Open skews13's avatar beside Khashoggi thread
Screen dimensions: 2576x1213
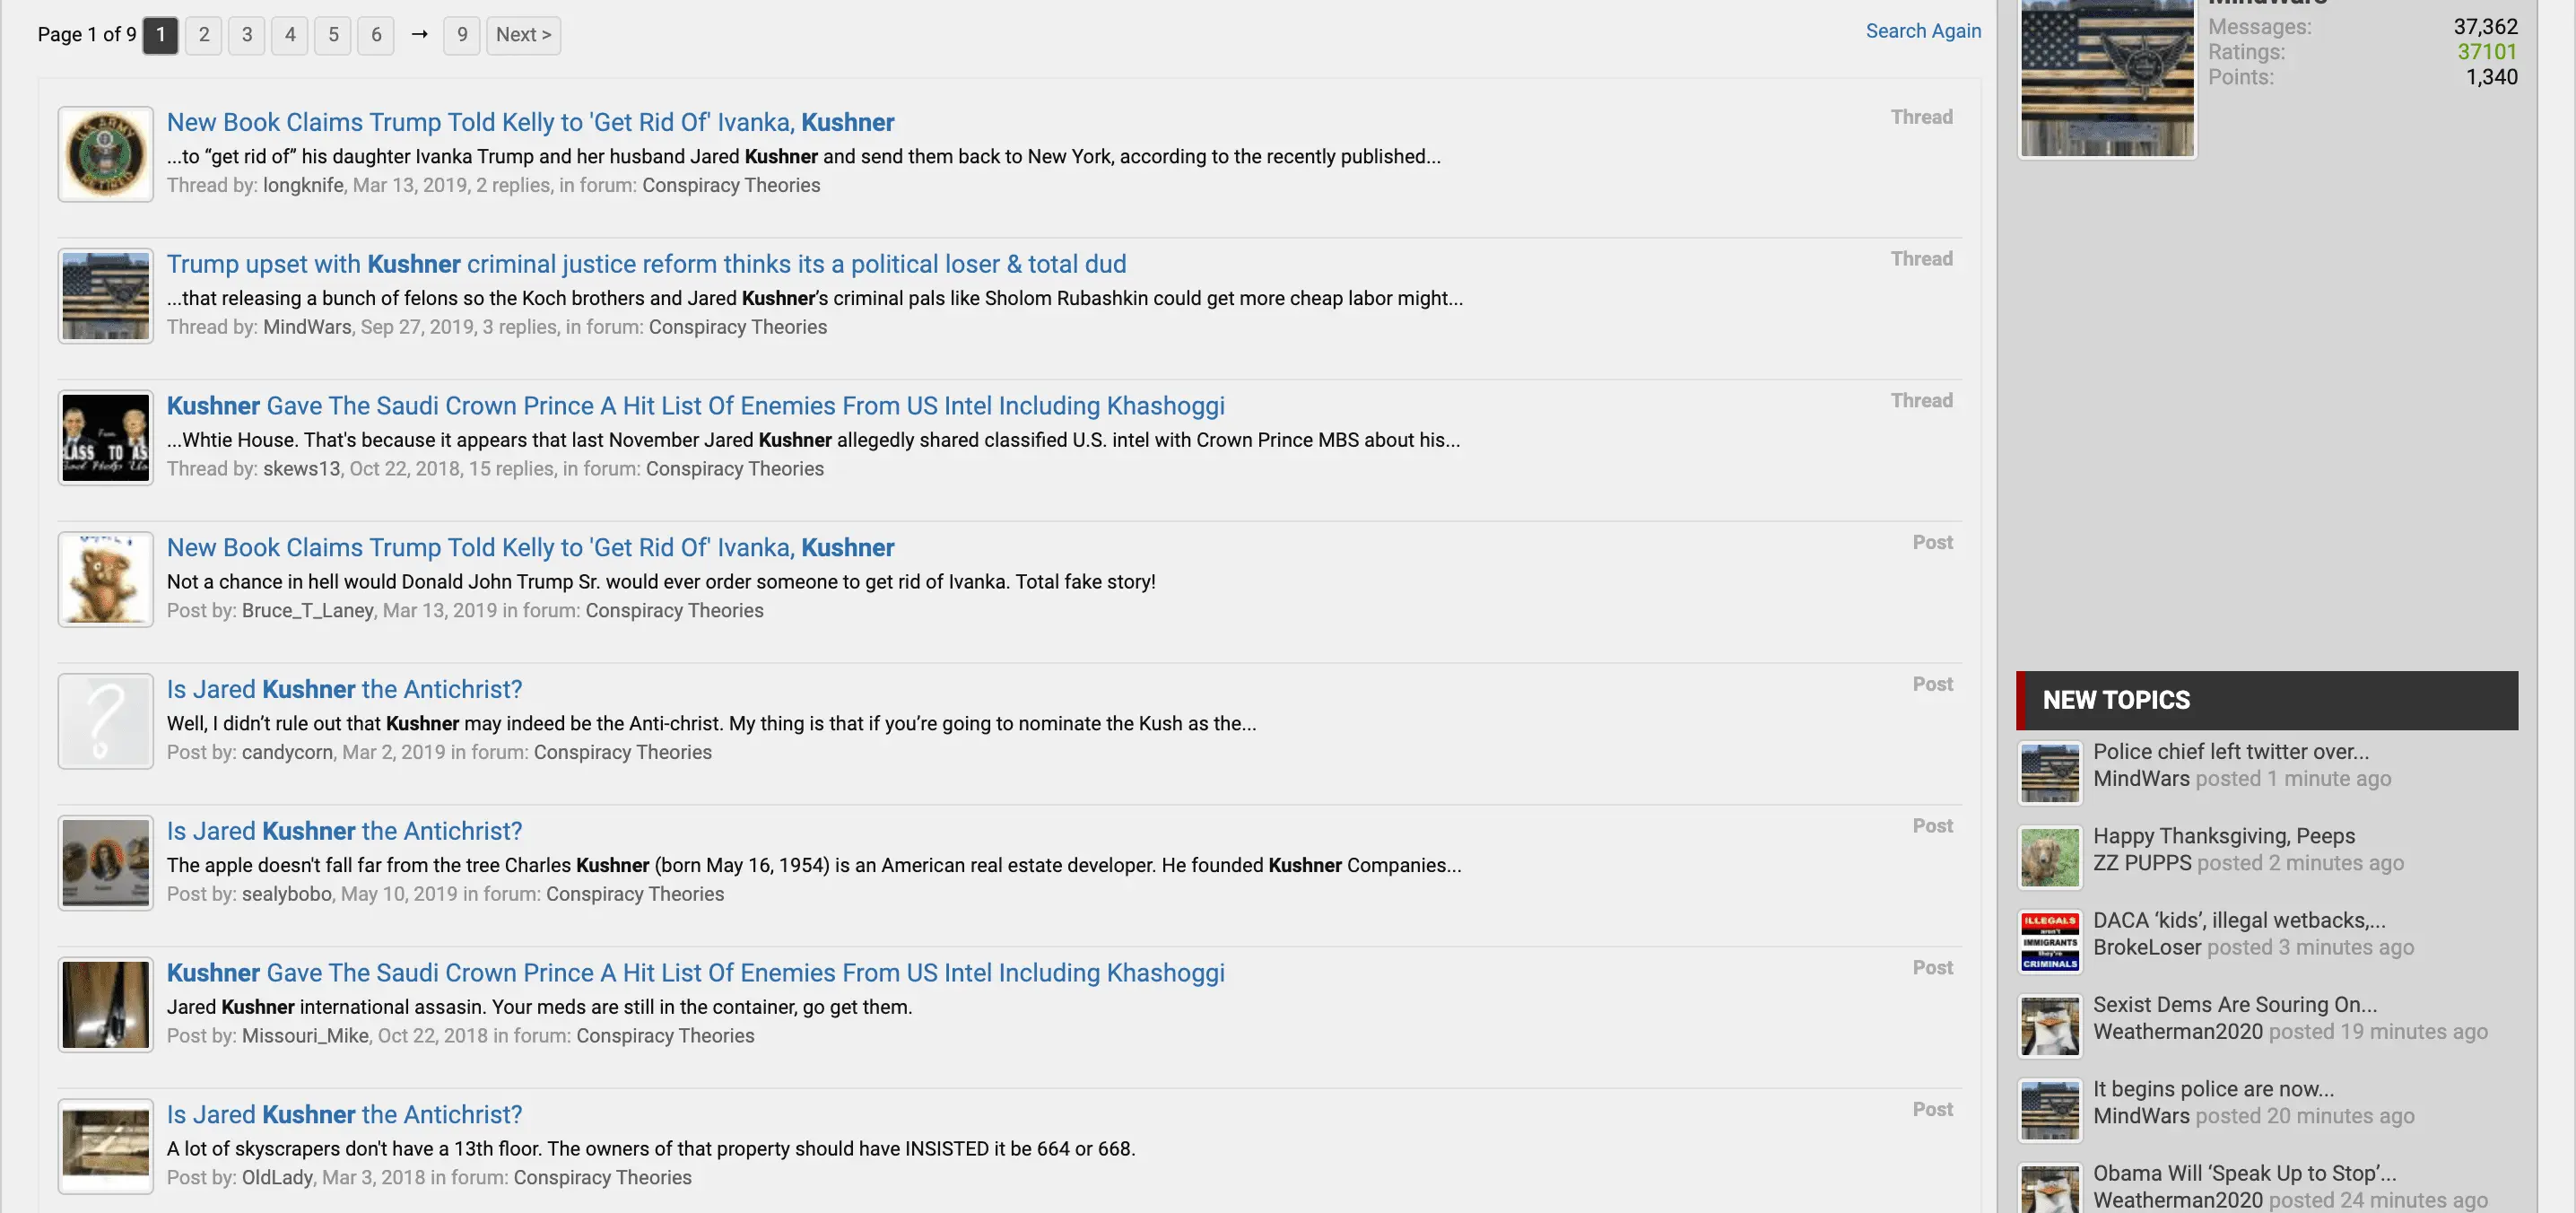105,437
